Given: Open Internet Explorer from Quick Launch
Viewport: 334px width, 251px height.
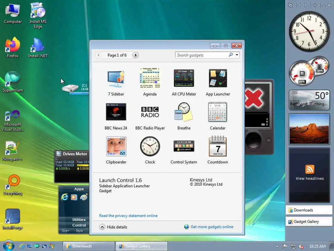Looking at the screenshot, I should [x=22, y=246].
